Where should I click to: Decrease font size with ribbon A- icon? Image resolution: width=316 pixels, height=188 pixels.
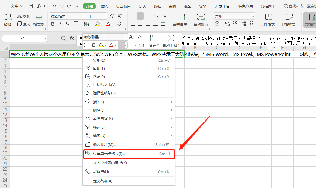click(119, 16)
